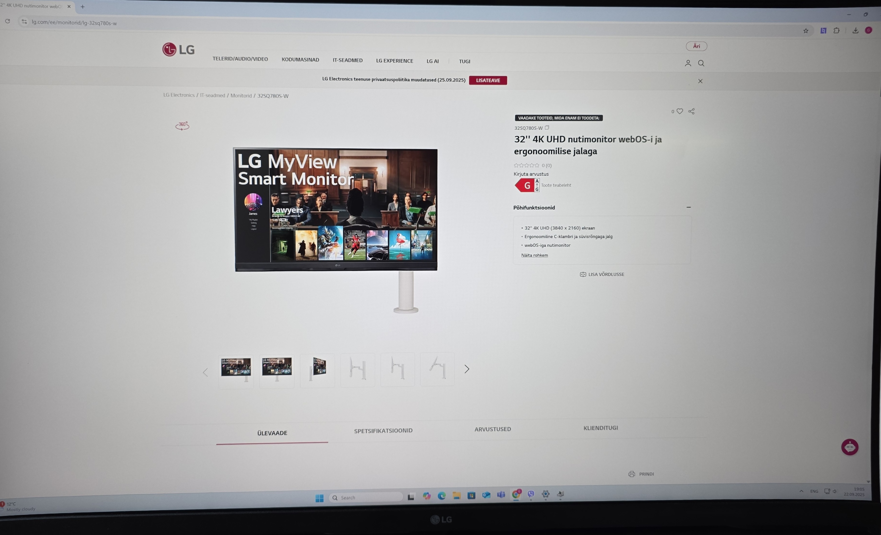
Task: Open the chatbot assistant icon
Action: [850, 447]
